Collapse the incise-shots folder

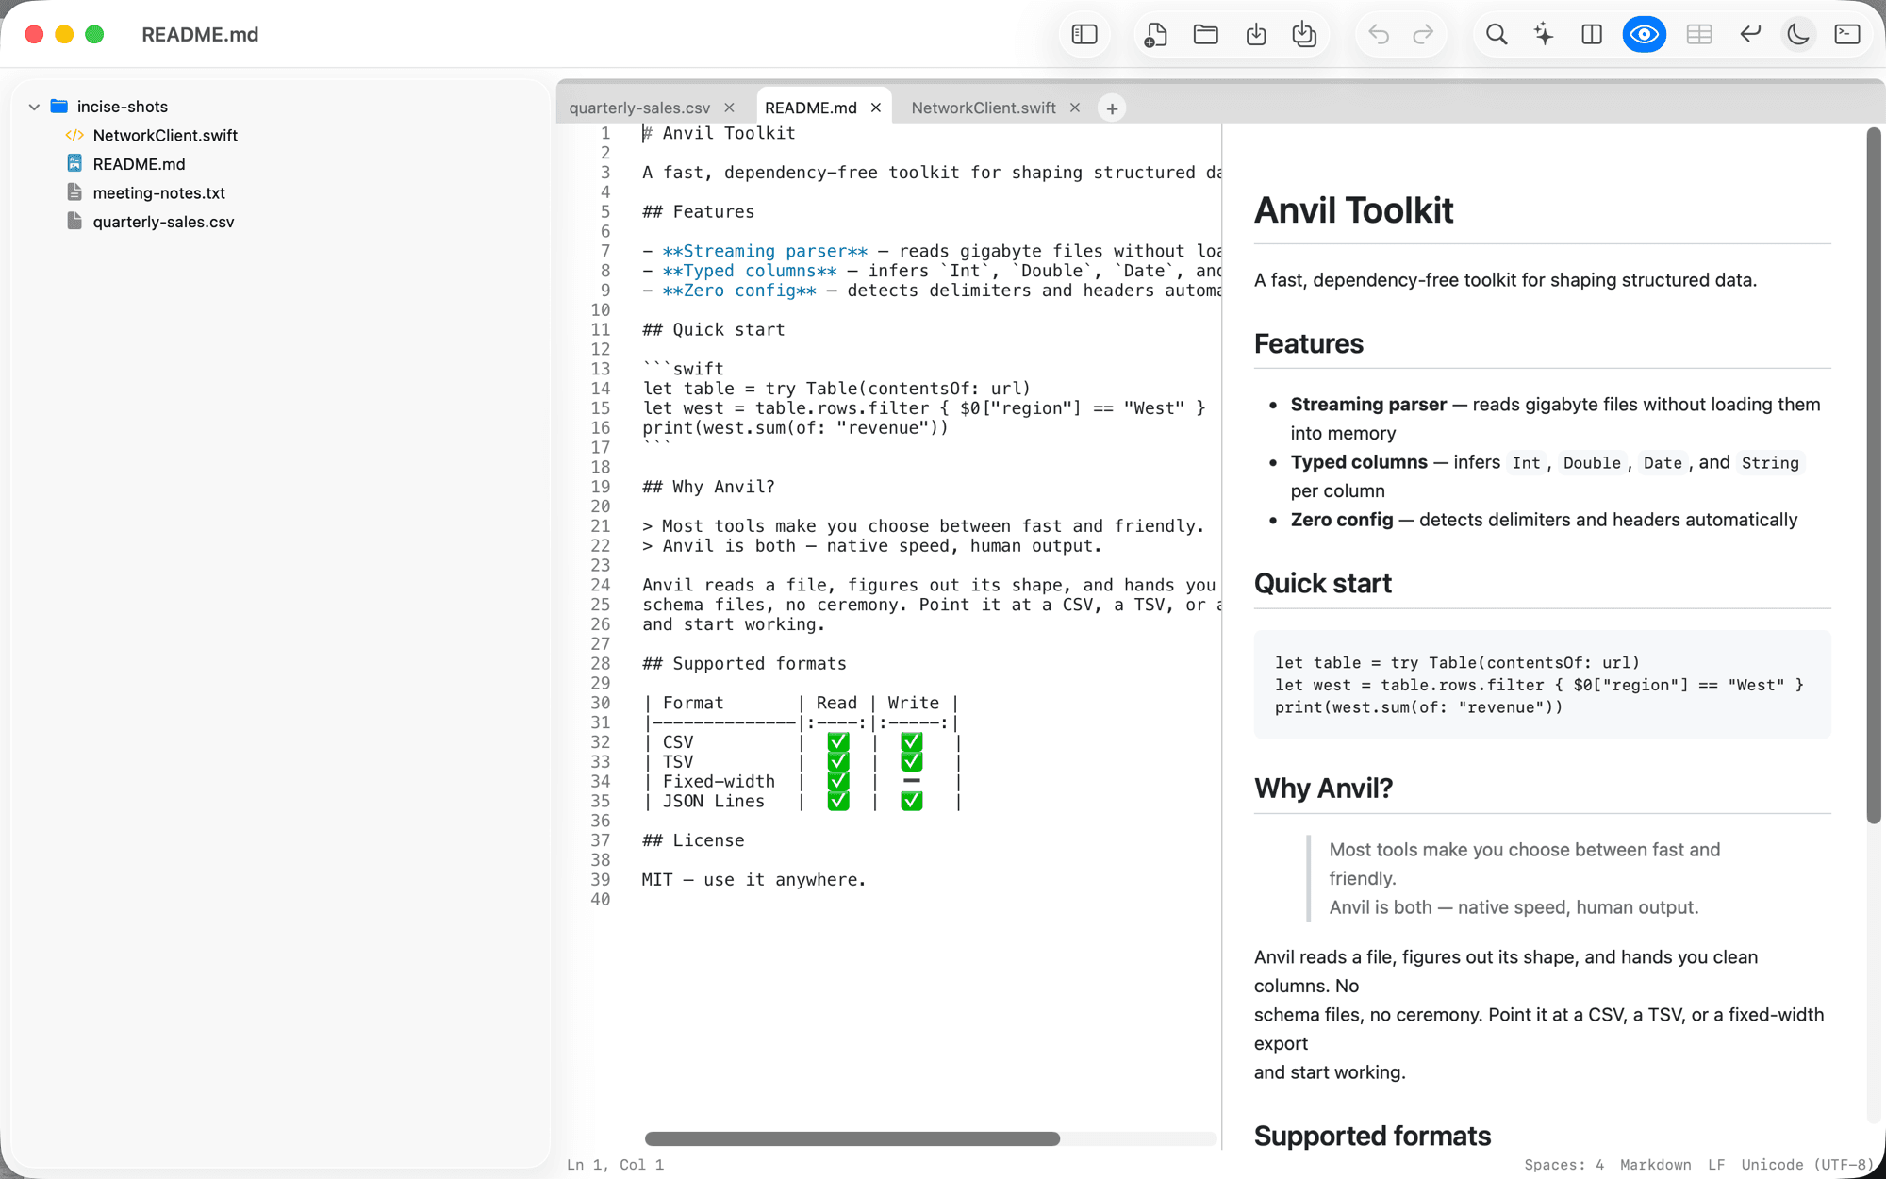tap(34, 107)
